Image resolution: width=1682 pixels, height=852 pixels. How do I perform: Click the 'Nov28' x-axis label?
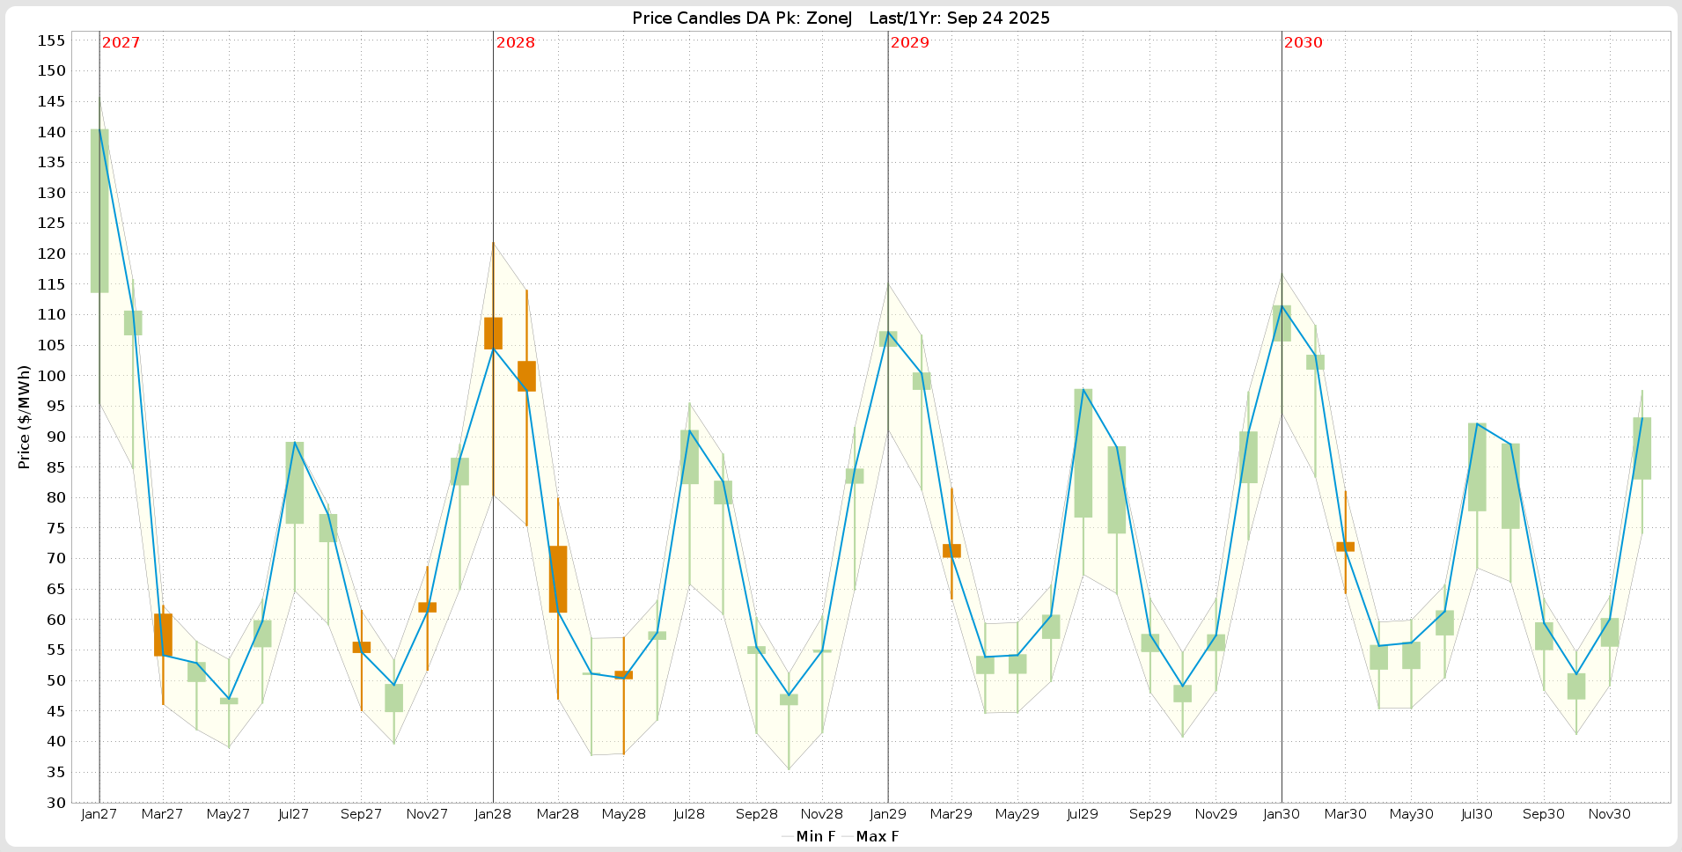[821, 814]
